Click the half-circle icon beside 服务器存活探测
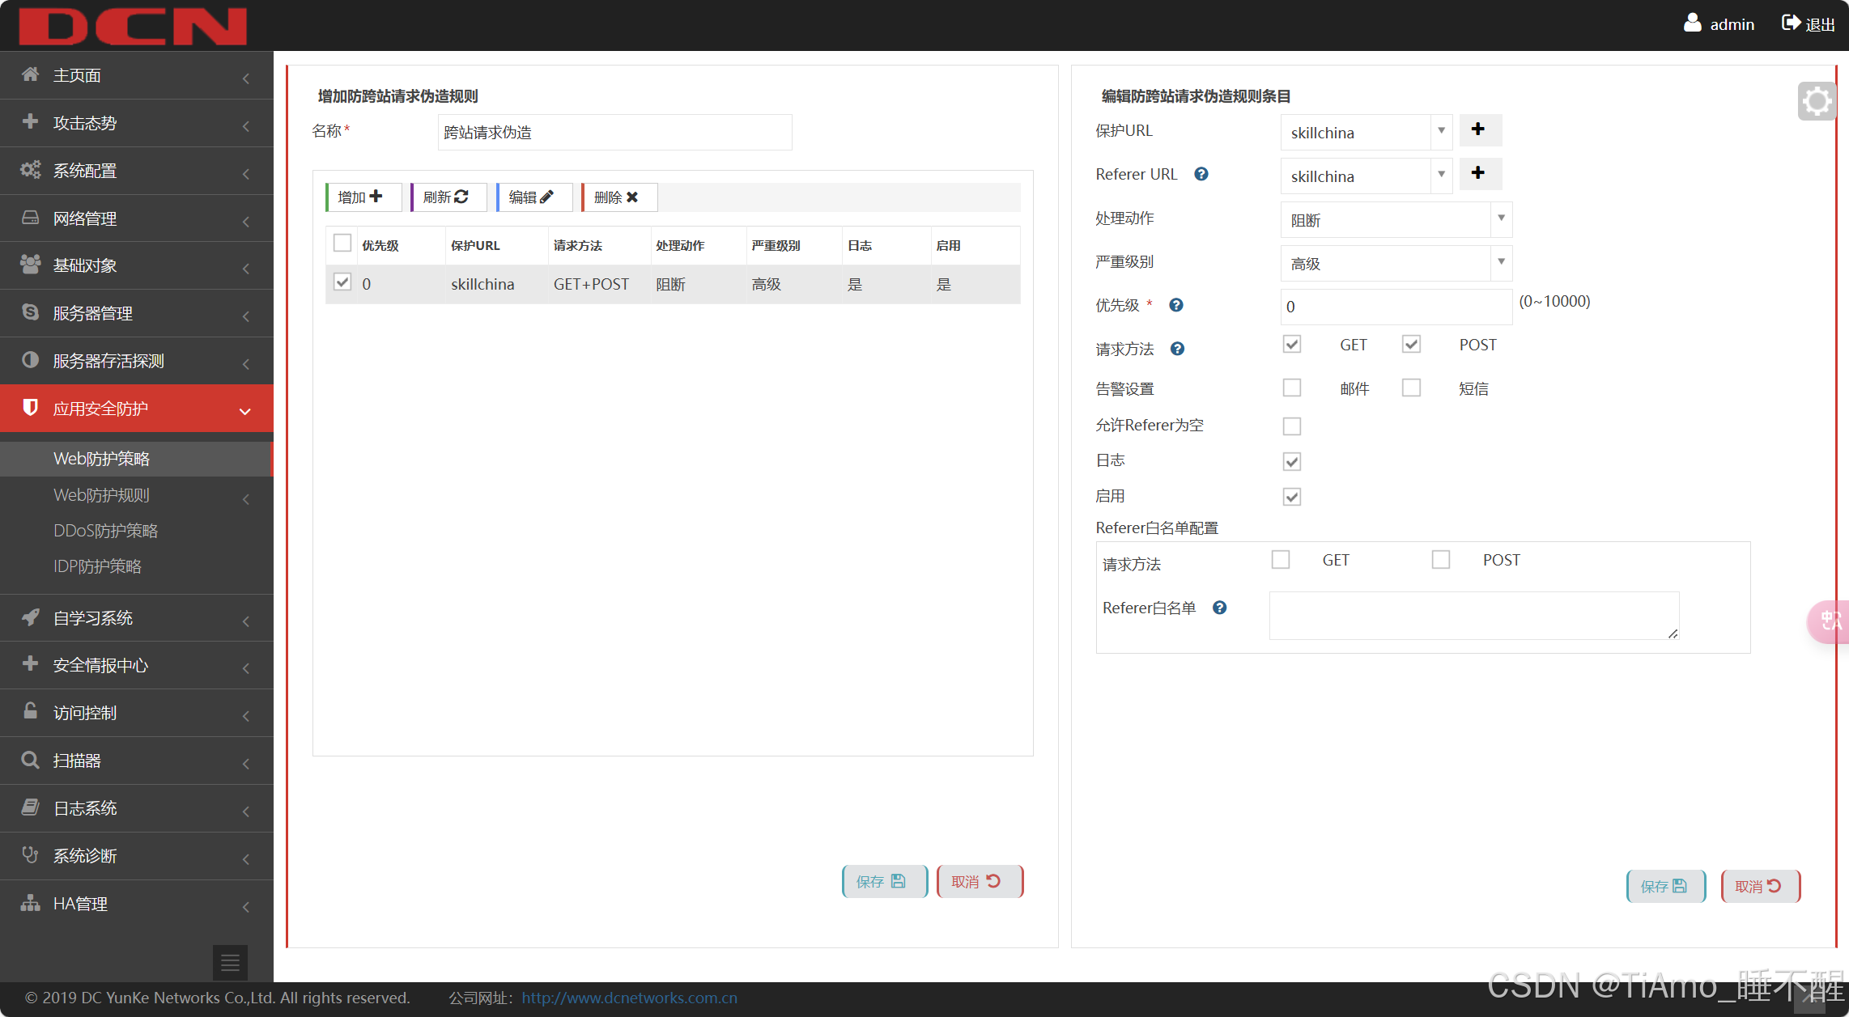This screenshot has width=1849, height=1017. tap(30, 359)
